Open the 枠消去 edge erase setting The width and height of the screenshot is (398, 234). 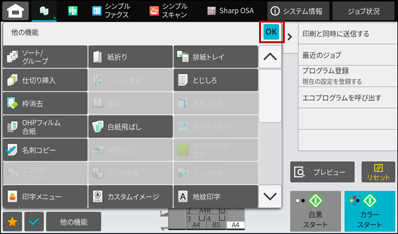point(46,103)
